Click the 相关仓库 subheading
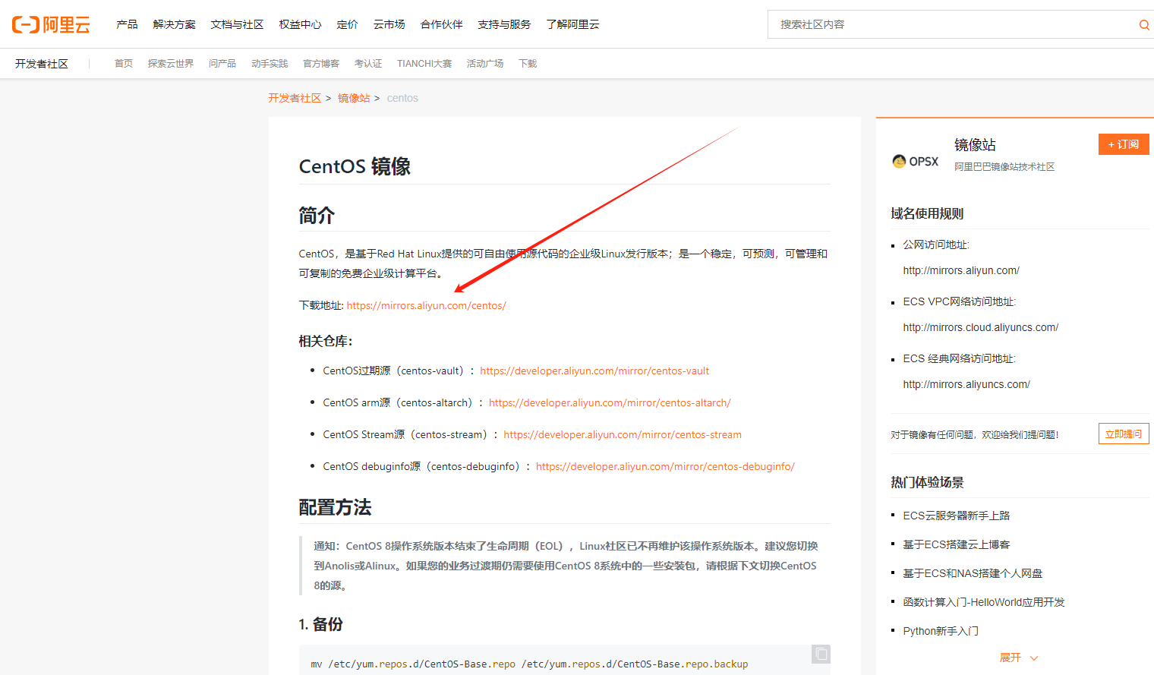 (x=326, y=341)
